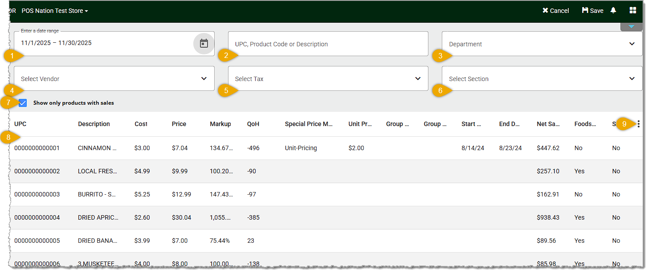Click the DRIED APRIC... description cell
Image resolution: width=648 pixels, height=274 pixels.
98,217
